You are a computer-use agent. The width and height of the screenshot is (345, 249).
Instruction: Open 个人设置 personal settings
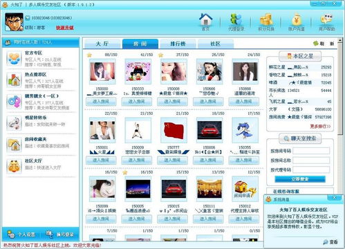(x=21, y=234)
